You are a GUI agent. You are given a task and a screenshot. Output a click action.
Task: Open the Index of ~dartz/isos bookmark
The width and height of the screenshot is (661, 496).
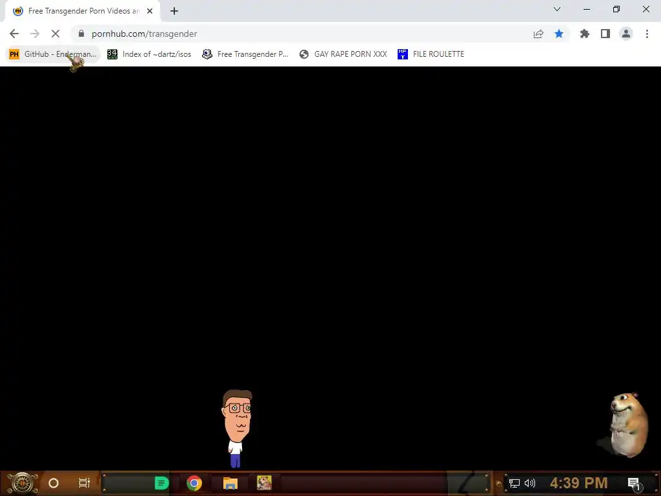[x=149, y=54]
